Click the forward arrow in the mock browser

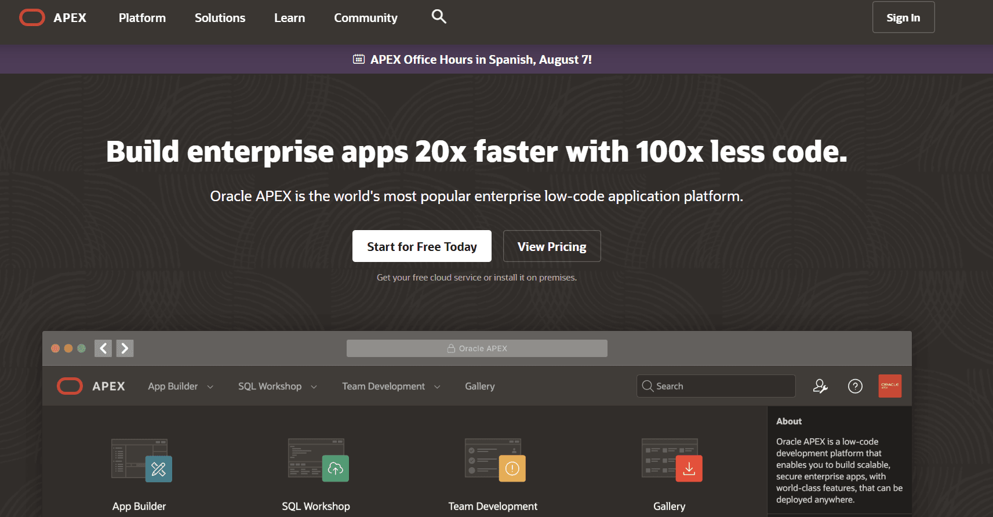pyautogui.click(x=125, y=348)
